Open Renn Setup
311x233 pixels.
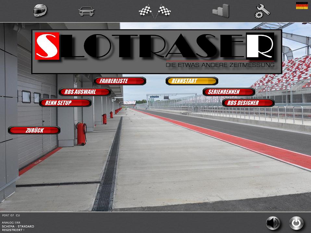tap(65, 103)
